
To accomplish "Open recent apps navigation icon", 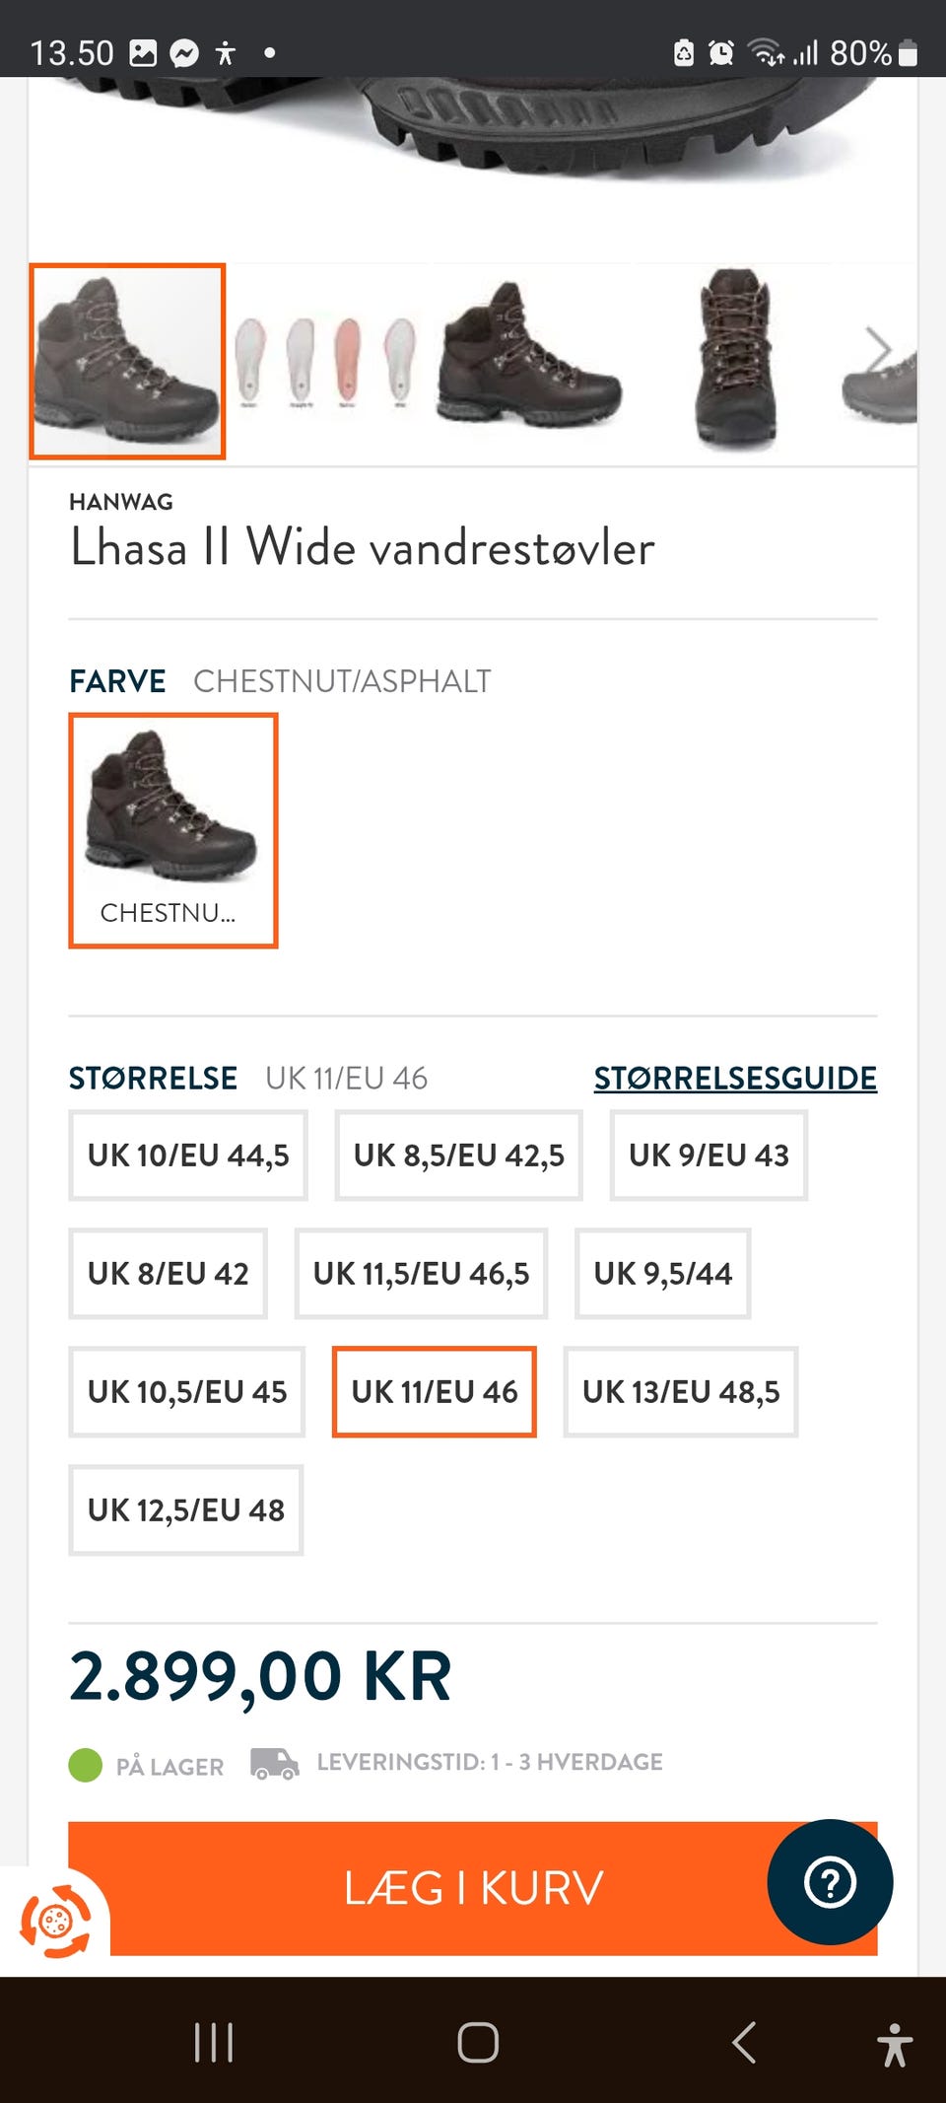I will coord(214,2042).
